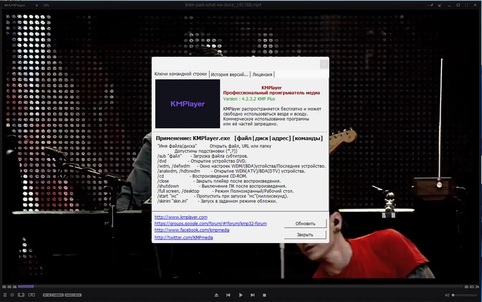Click the KMPlayer logo image
The height and width of the screenshot is (302, 482).
pos(188,104)
